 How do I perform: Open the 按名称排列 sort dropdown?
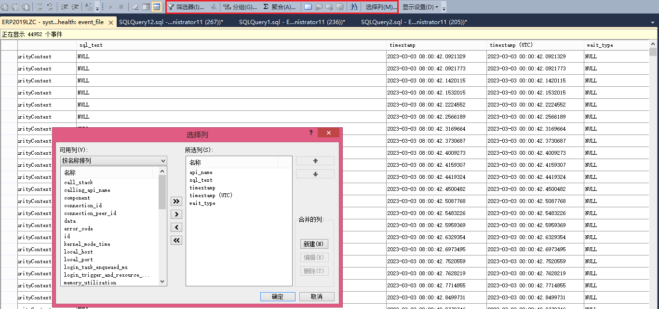[x=113, y=161]
